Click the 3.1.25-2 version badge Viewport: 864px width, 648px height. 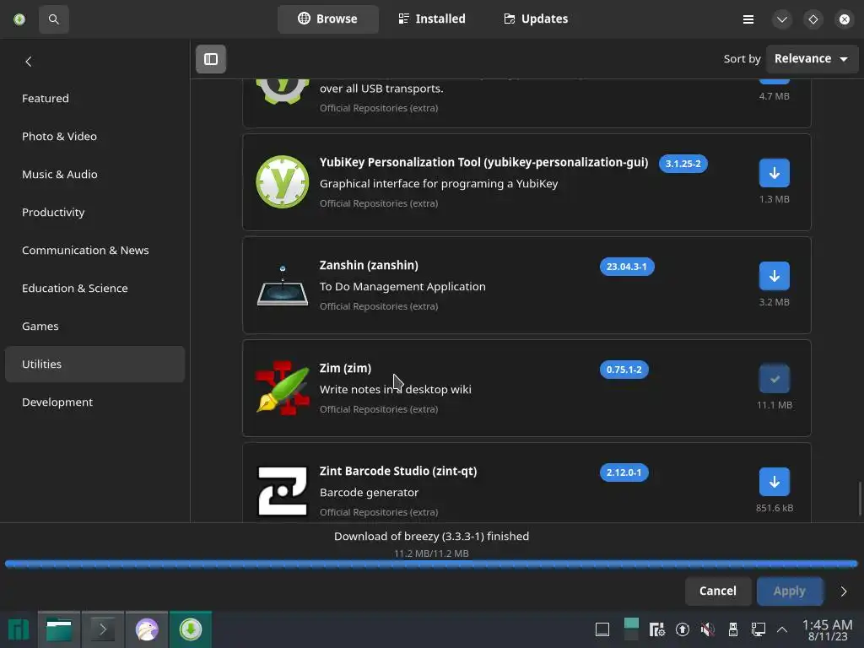click(683, 164)
